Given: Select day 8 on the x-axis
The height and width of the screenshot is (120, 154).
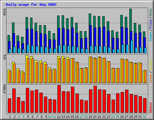Looking at the screenshot, I should [x=42, y=117].
